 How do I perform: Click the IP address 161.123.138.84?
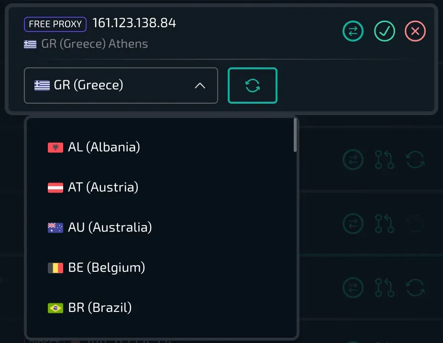pyautogui.click(x=134, y=23)
